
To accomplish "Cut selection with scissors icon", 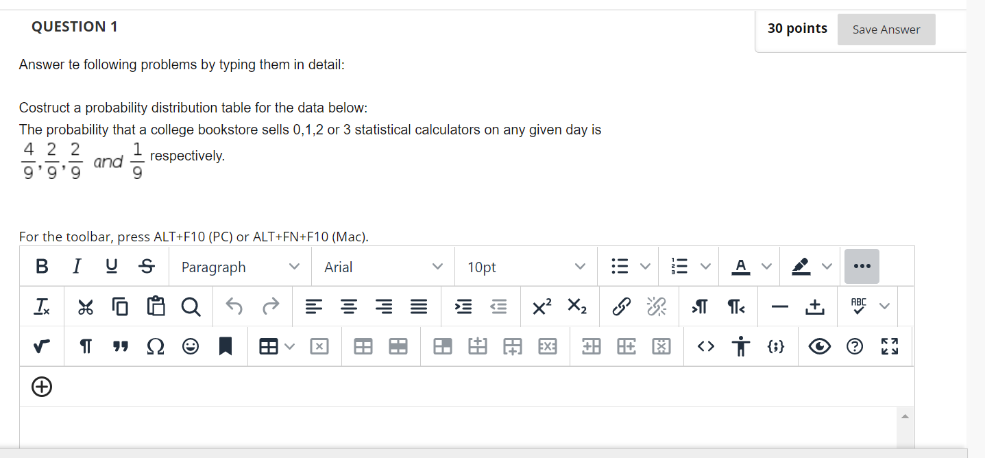I will pos(85,308).
